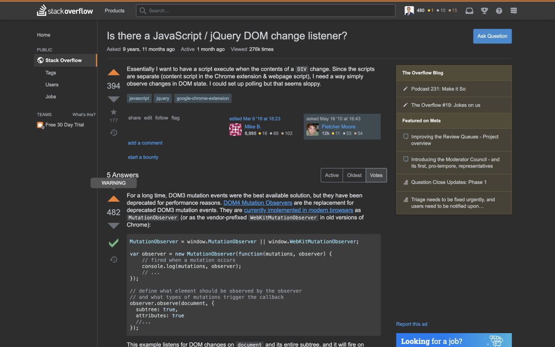This screenshot has width=555, height=347.
Task: Open Mike B. user profile link
Action: pos(253,127)
